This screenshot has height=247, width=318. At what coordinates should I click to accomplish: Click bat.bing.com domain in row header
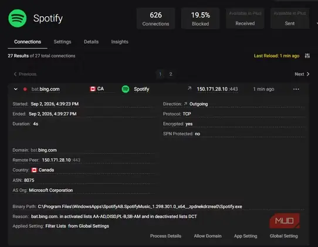pos(45,89)
